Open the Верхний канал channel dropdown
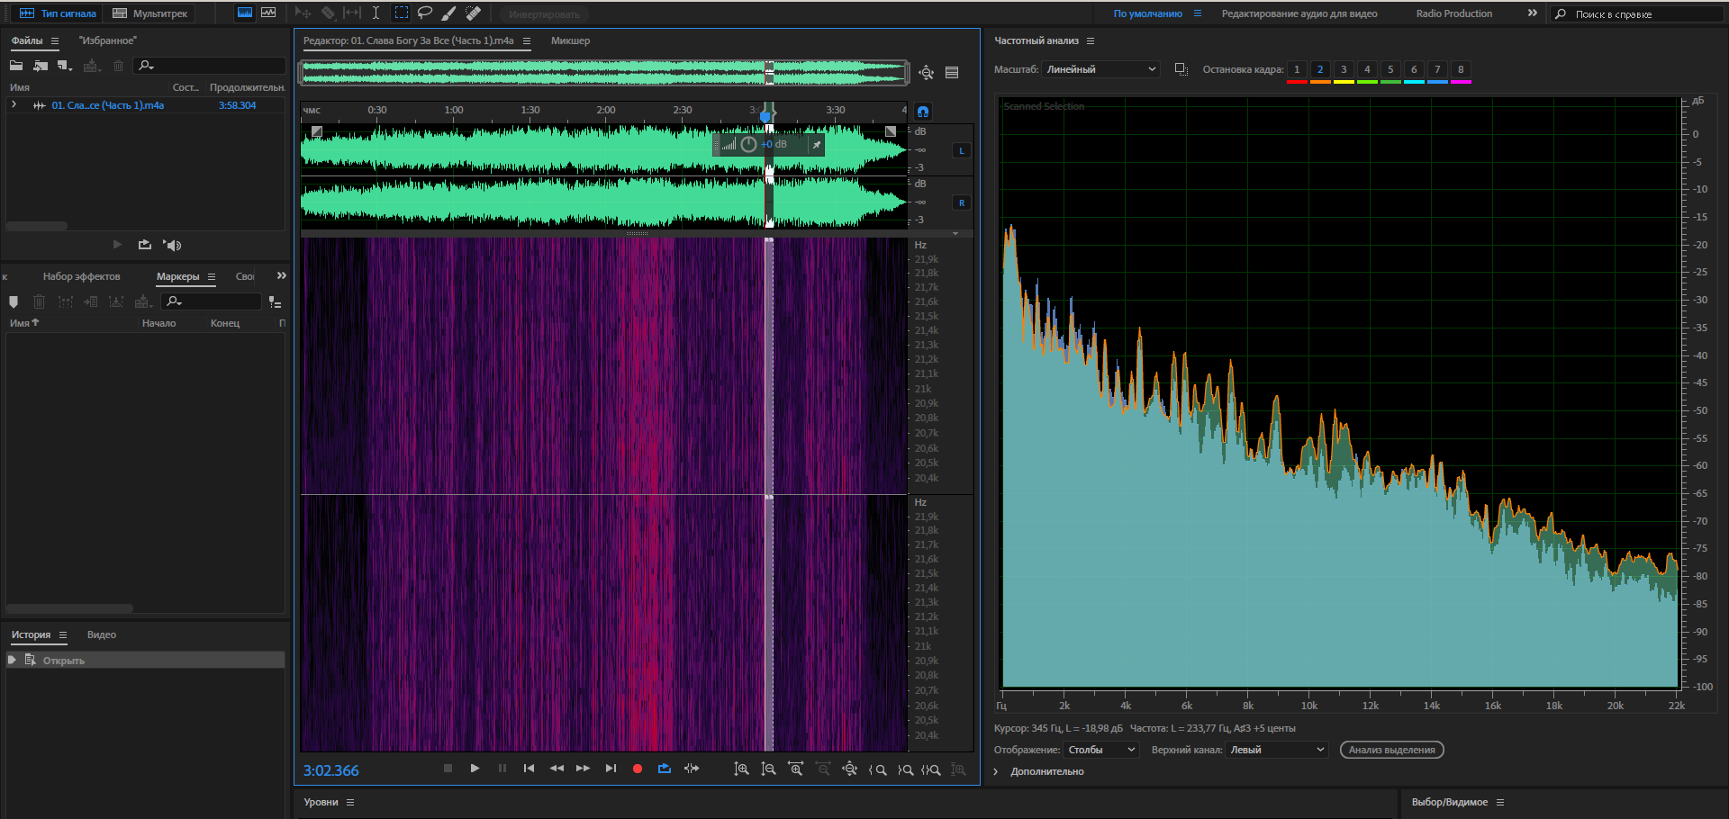The width and height of the screenshot is (1729, 819). click(1277, 750)
